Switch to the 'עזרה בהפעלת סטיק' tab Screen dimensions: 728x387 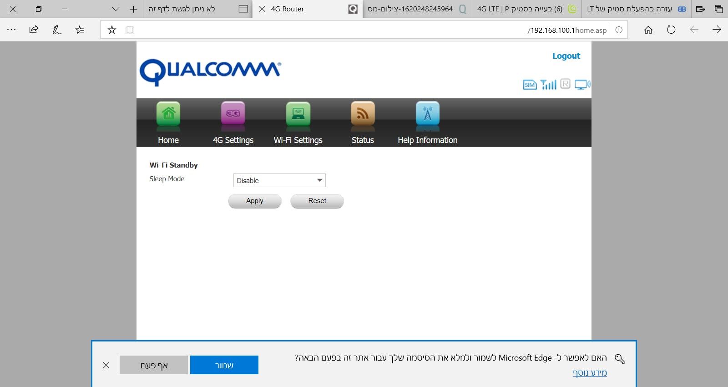[637, 9]
